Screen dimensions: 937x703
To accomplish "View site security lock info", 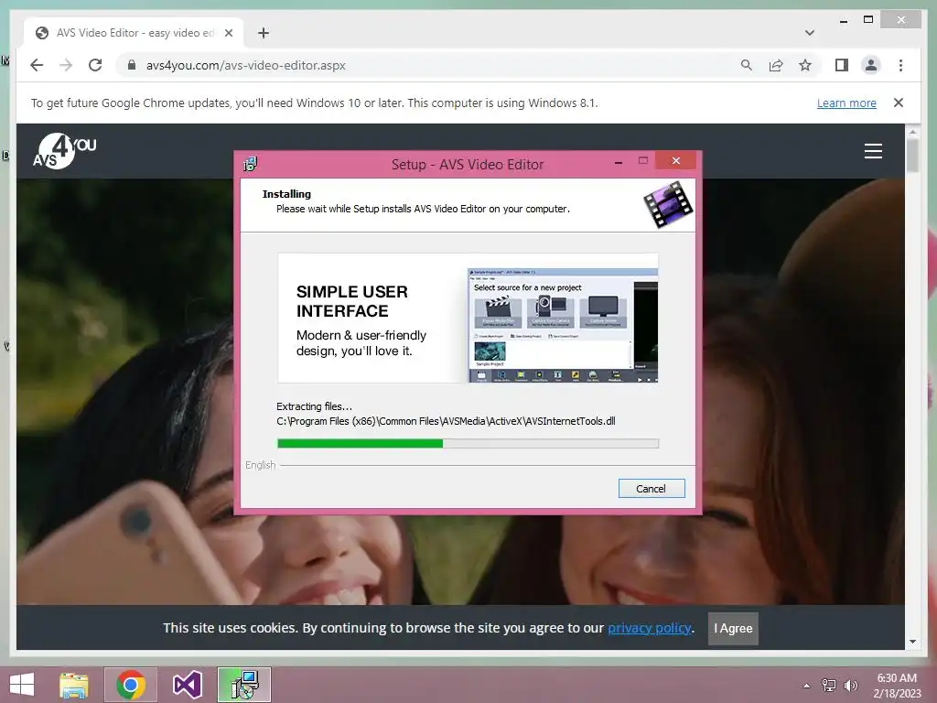I will [x=132, y=65].
